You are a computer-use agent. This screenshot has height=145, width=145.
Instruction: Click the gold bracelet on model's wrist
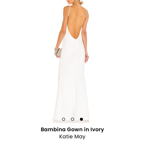coord(55,49)
